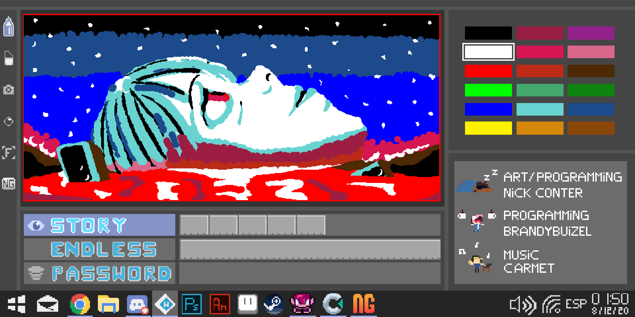Screen dimensions: 635x317
Task: Click the undo rotate icon in sidebar
Action: 9,122
